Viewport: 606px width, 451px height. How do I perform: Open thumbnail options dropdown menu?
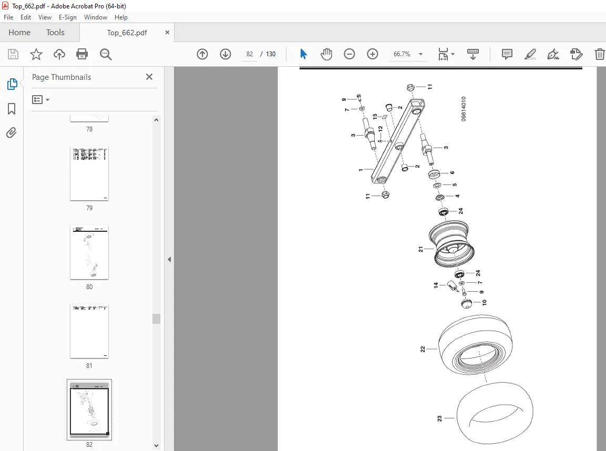[x=40, y=100]
